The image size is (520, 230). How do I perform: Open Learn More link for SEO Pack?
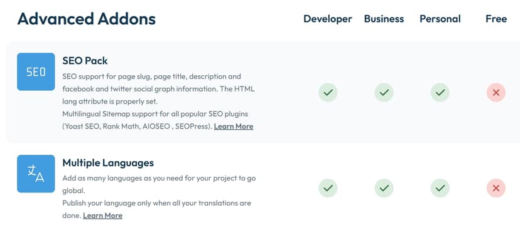point(234,127)
